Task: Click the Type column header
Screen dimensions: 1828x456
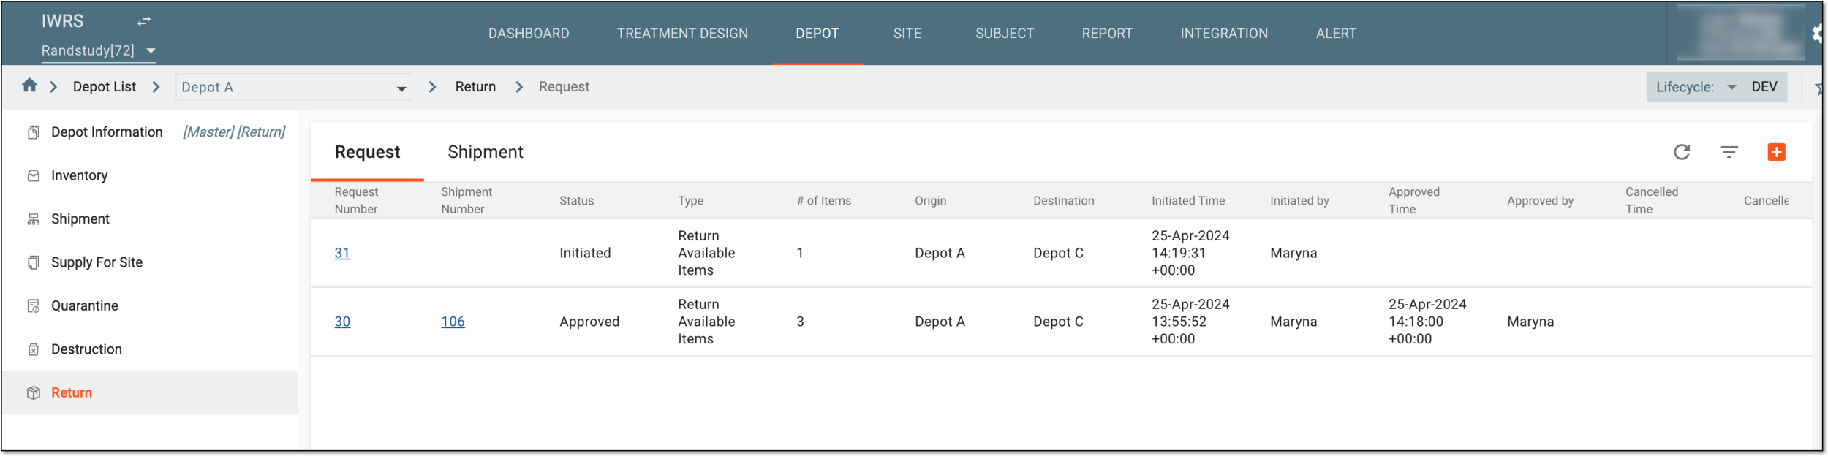Action: (x=690, y=200)
